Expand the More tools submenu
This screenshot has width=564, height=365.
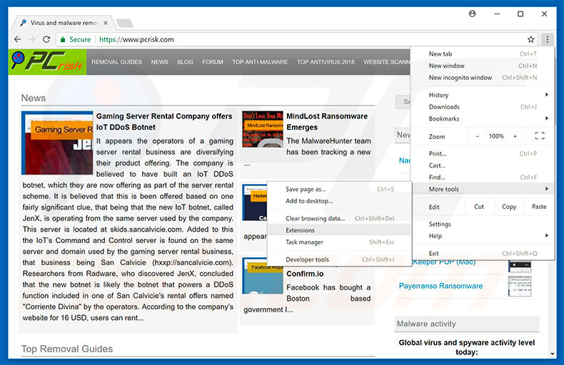(481, 189)
